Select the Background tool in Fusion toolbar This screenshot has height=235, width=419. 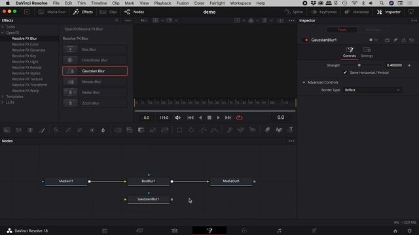click(x=7, y=130)
